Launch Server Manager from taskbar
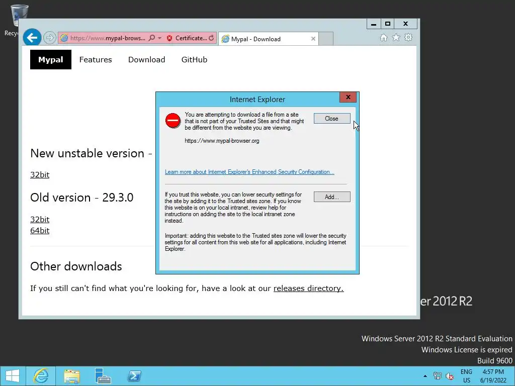The height and width of the screenshot is (386, 515). [x=103, y=376]
